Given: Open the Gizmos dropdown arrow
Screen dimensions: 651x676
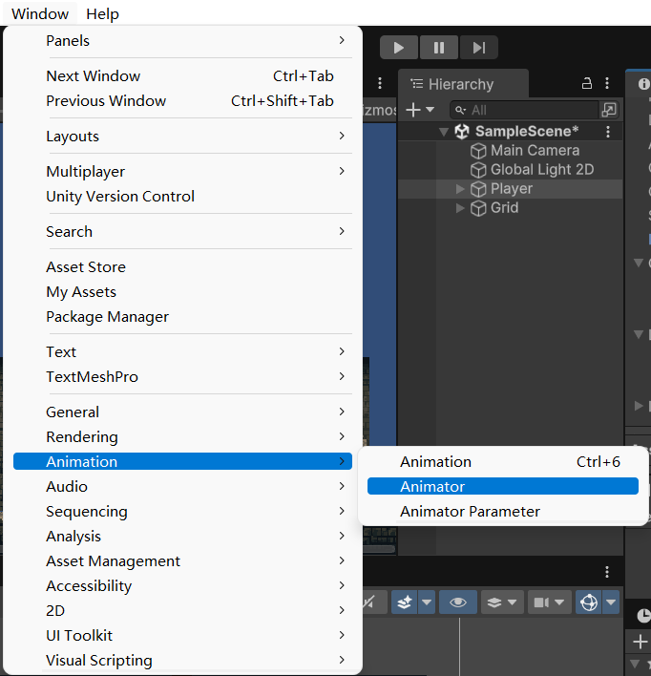Looking at the screenshot, I should 611,602.
